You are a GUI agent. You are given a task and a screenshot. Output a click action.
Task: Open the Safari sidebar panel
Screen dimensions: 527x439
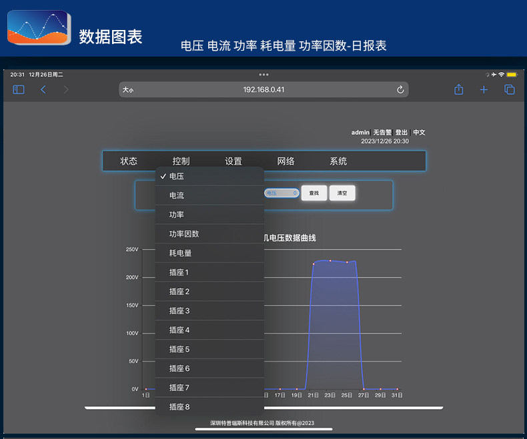(19, 89)
